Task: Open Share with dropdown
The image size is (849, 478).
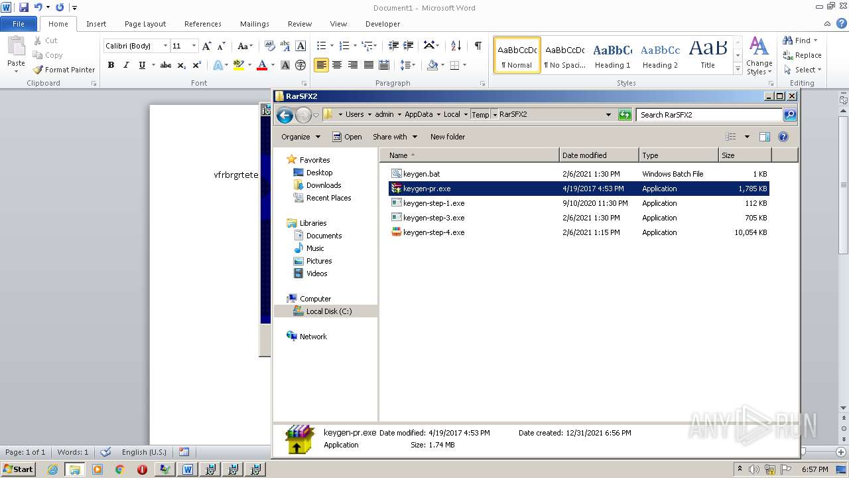Action: (x=395, y=137)
